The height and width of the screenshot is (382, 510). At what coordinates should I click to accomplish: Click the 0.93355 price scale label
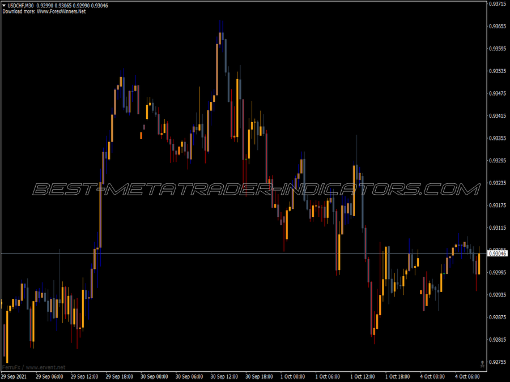pyautogui.click(x=498, y=139)
